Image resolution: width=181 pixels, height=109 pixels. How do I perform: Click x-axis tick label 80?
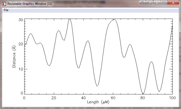click(x=143, y=98)
